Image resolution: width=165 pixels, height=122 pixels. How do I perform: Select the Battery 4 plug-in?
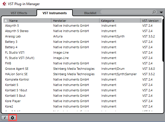click(x=83, y=47)
